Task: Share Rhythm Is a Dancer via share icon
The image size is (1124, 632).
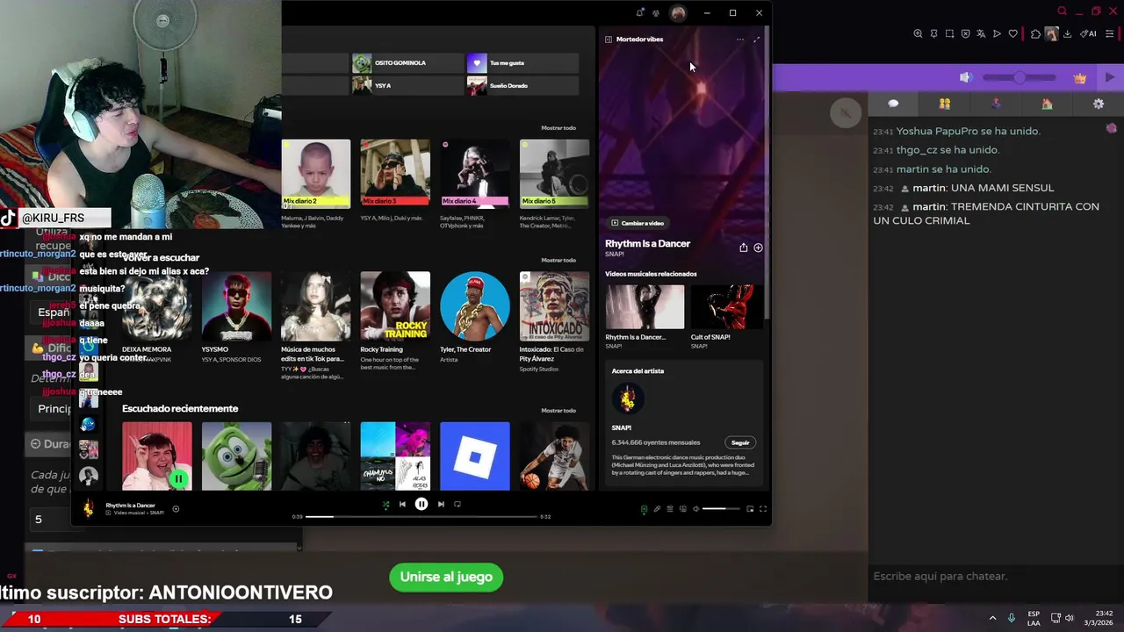Action: 744,248
